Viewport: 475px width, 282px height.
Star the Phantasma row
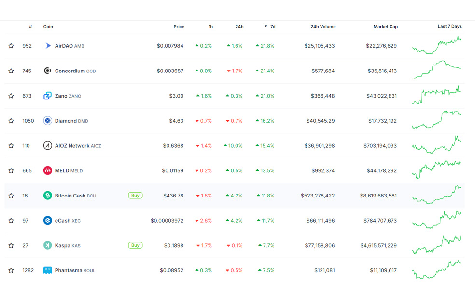(11, 270)
